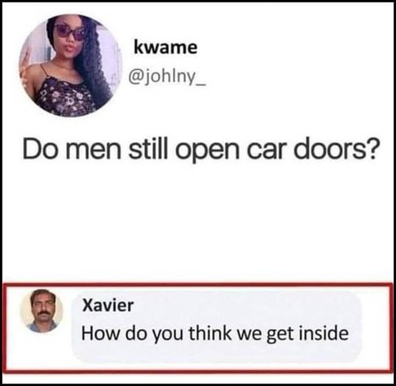Viewport: 396px width, 386px height.
Task: Click the word 'inside' in Xavier's reply
Action: [x=323, y=333]
